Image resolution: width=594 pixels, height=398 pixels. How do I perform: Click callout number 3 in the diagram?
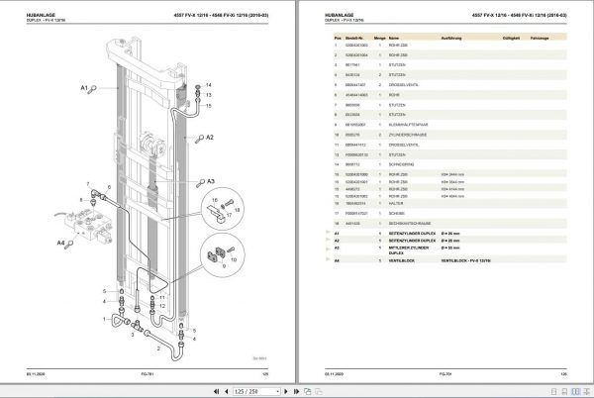click(x=133, y=335)
